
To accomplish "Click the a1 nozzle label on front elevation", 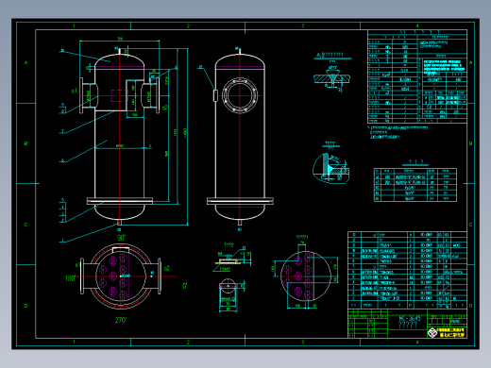I will pos(75,91).
